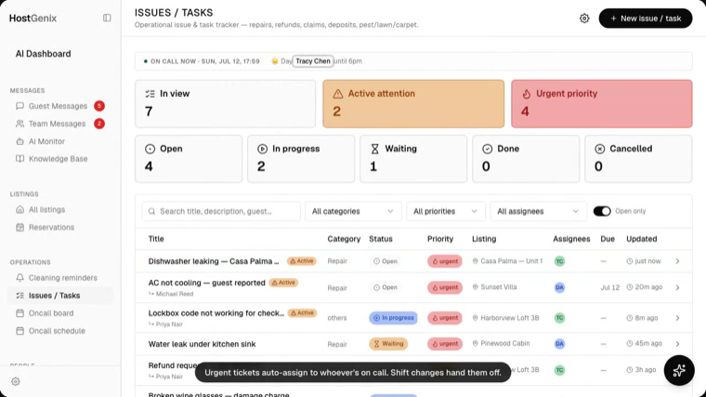Filter by Active attention card

[413, 103]
